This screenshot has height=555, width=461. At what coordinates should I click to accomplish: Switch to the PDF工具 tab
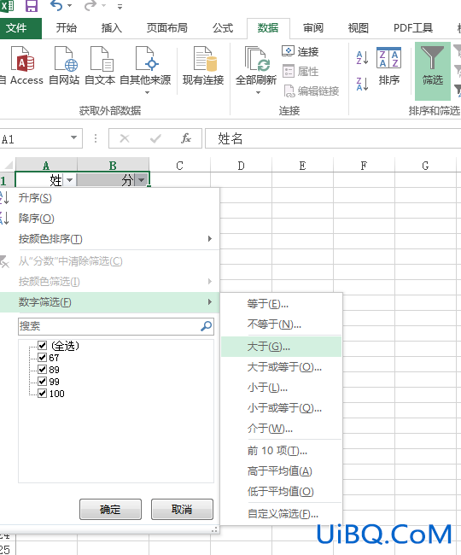(413, 28)
